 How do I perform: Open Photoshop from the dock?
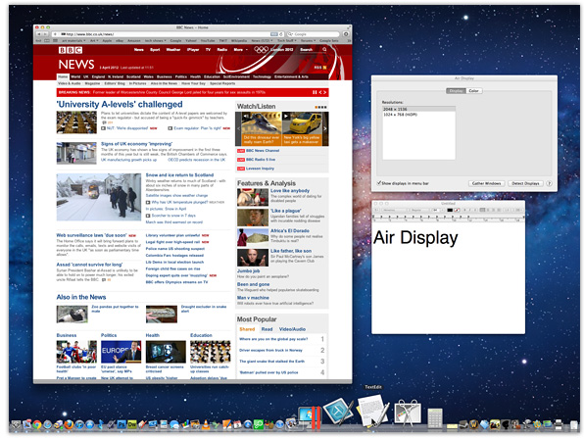click(122, 424)
